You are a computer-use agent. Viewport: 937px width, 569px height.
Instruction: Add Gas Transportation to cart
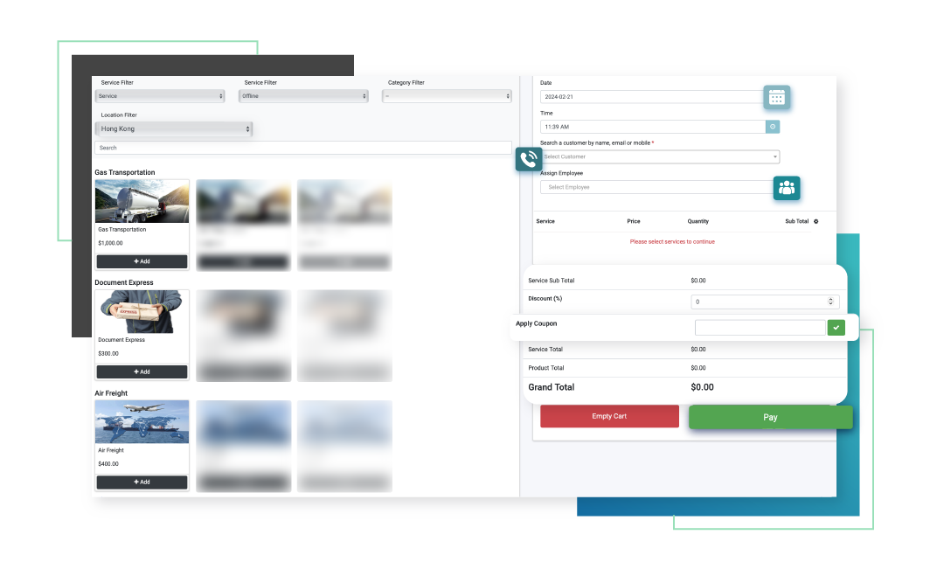pos(142,261)
